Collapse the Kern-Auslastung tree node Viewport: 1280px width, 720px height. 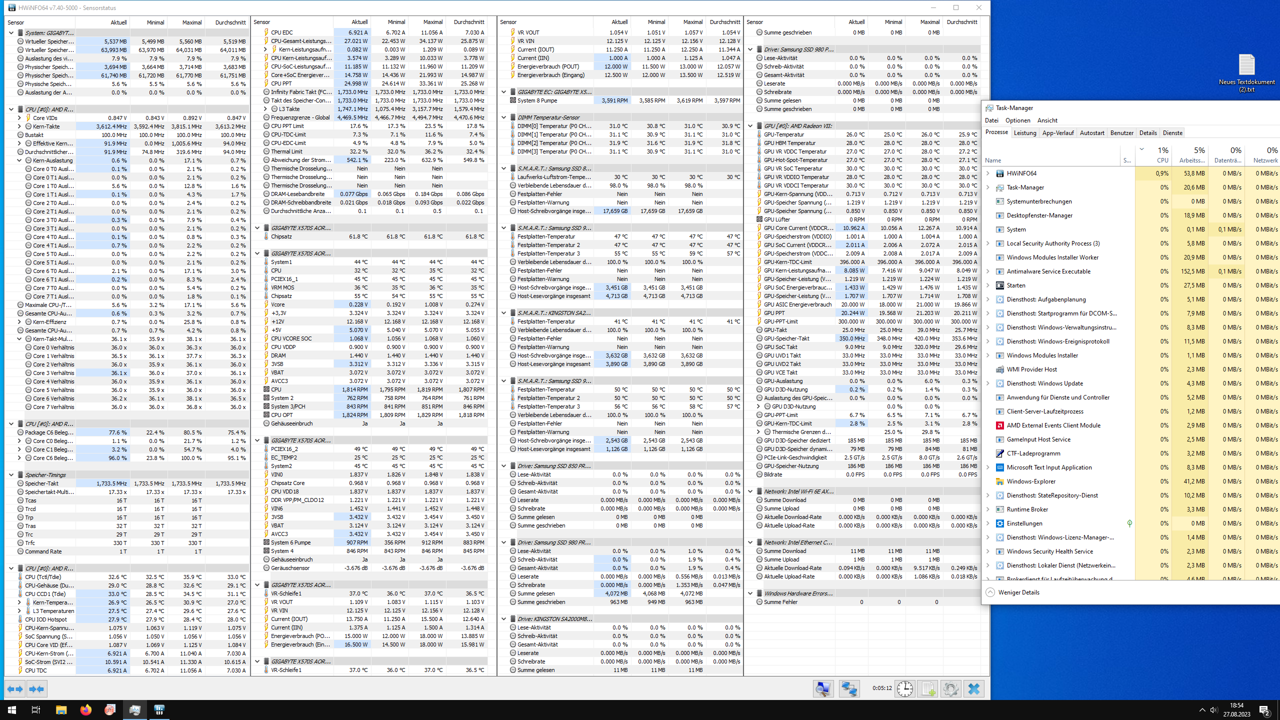pos(19,160)
